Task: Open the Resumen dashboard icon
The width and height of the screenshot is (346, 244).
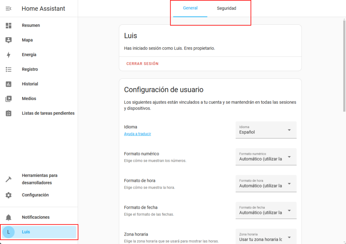Action: coord(8,25)
